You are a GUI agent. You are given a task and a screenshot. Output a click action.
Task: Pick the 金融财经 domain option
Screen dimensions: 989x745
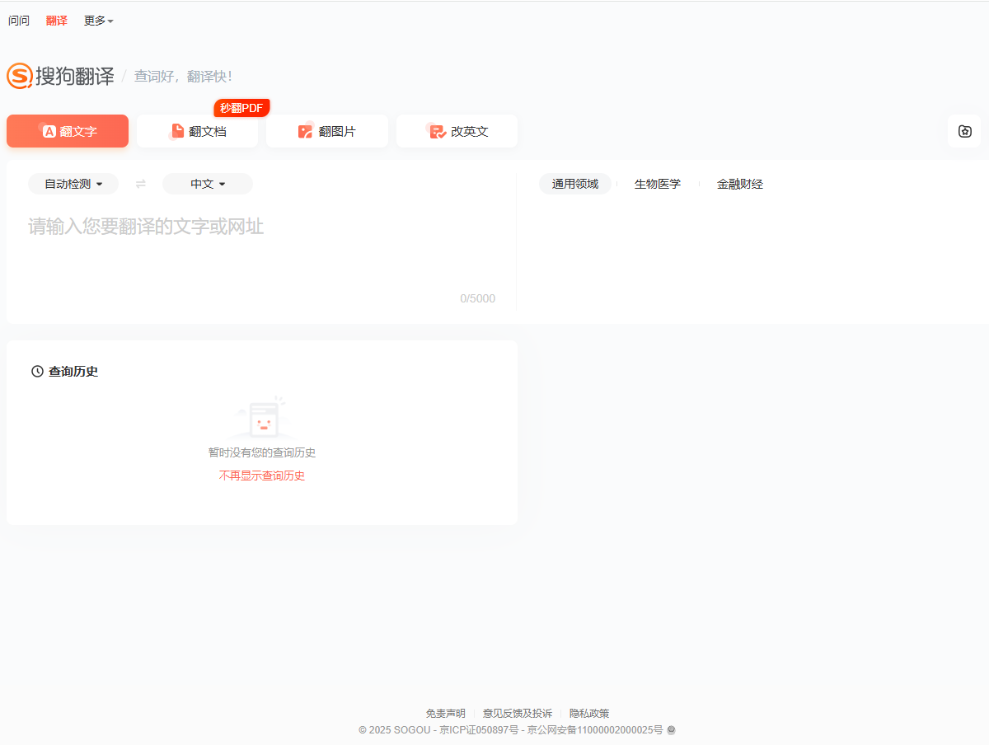[740, 184]
